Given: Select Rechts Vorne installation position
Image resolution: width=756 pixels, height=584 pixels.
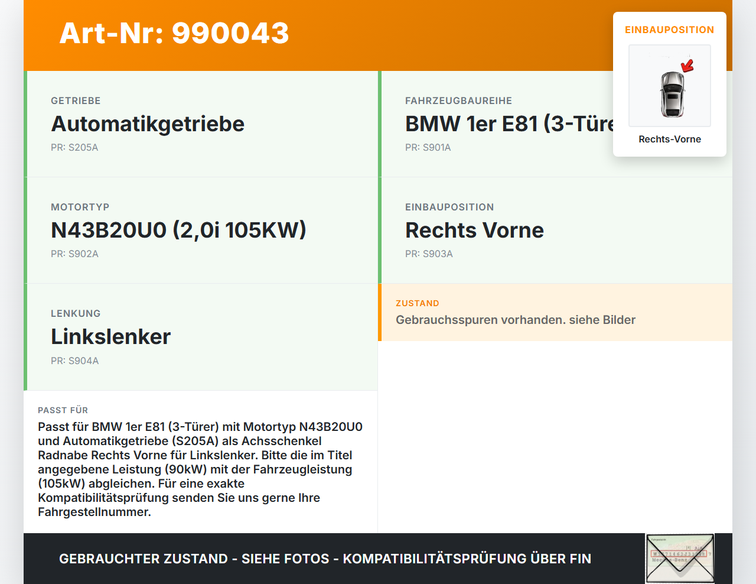Looking at the screenshot, I should point(474,230).
